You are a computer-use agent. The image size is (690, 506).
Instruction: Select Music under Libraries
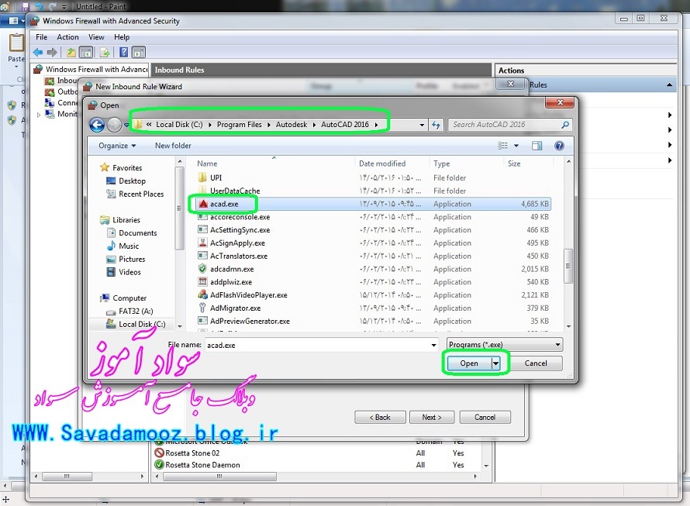(x=129, y=246)
